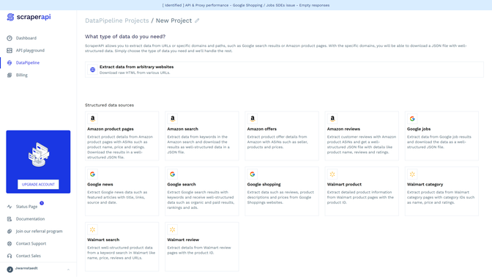Screen dimensions: 492x277
Task: Click the Google icon on Google shopping card
Action: tap(253, 174)
